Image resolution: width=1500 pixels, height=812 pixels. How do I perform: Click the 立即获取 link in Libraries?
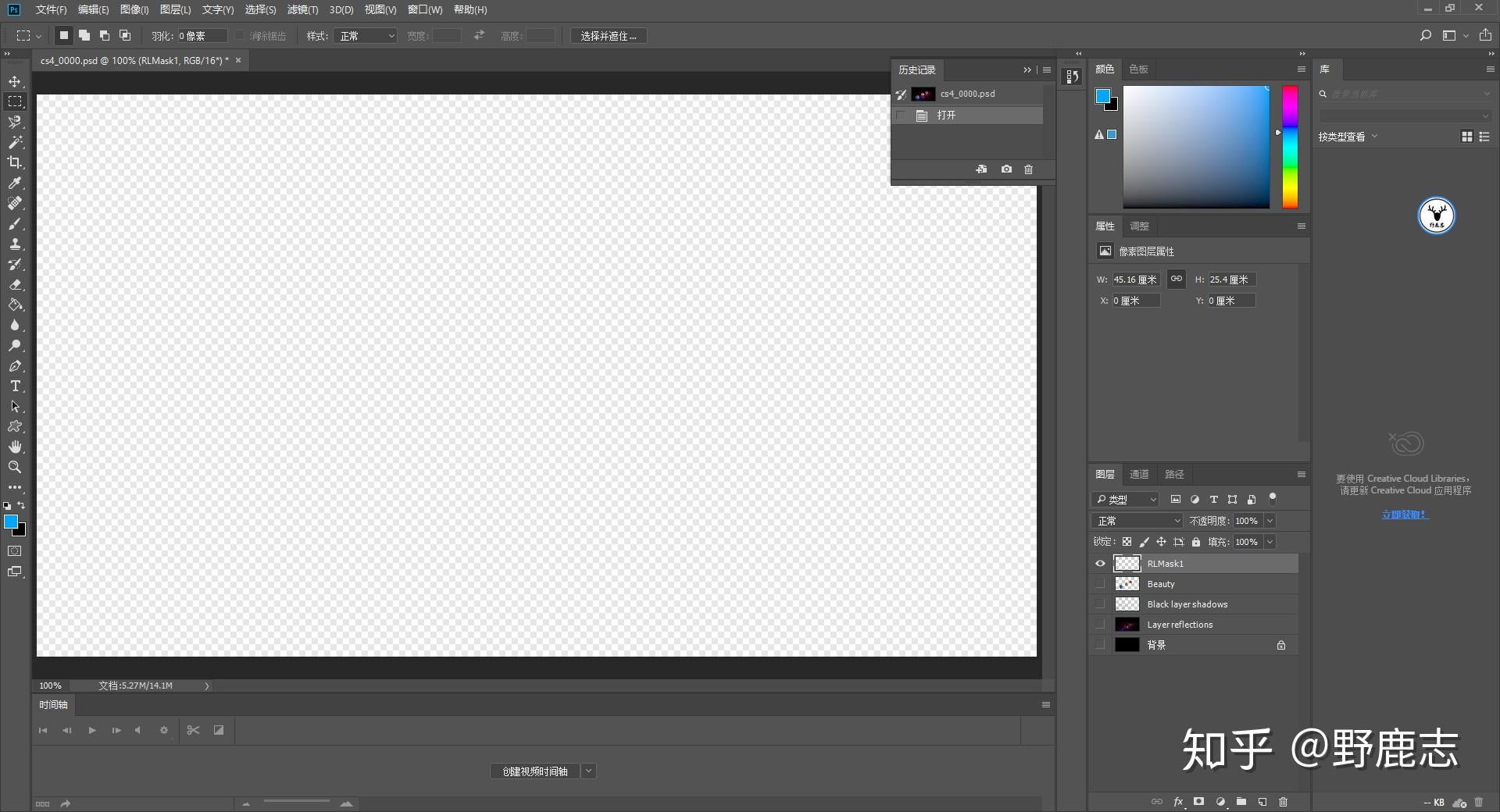point(1405,515)
